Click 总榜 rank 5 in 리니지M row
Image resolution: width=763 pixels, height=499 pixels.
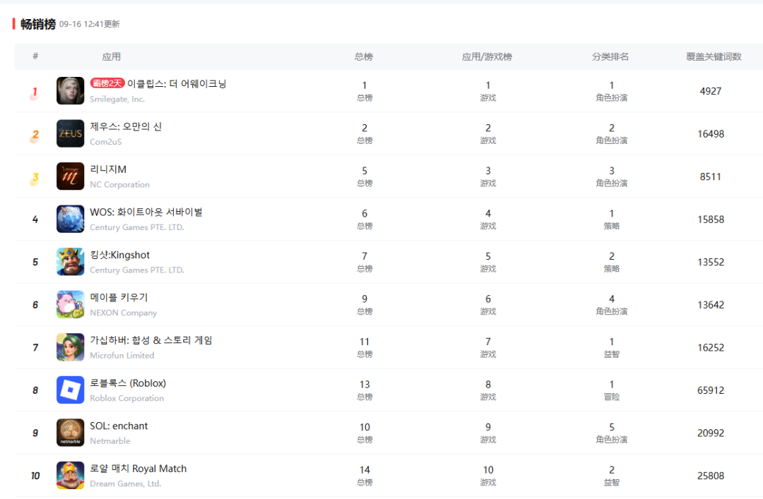pos(365,176)
